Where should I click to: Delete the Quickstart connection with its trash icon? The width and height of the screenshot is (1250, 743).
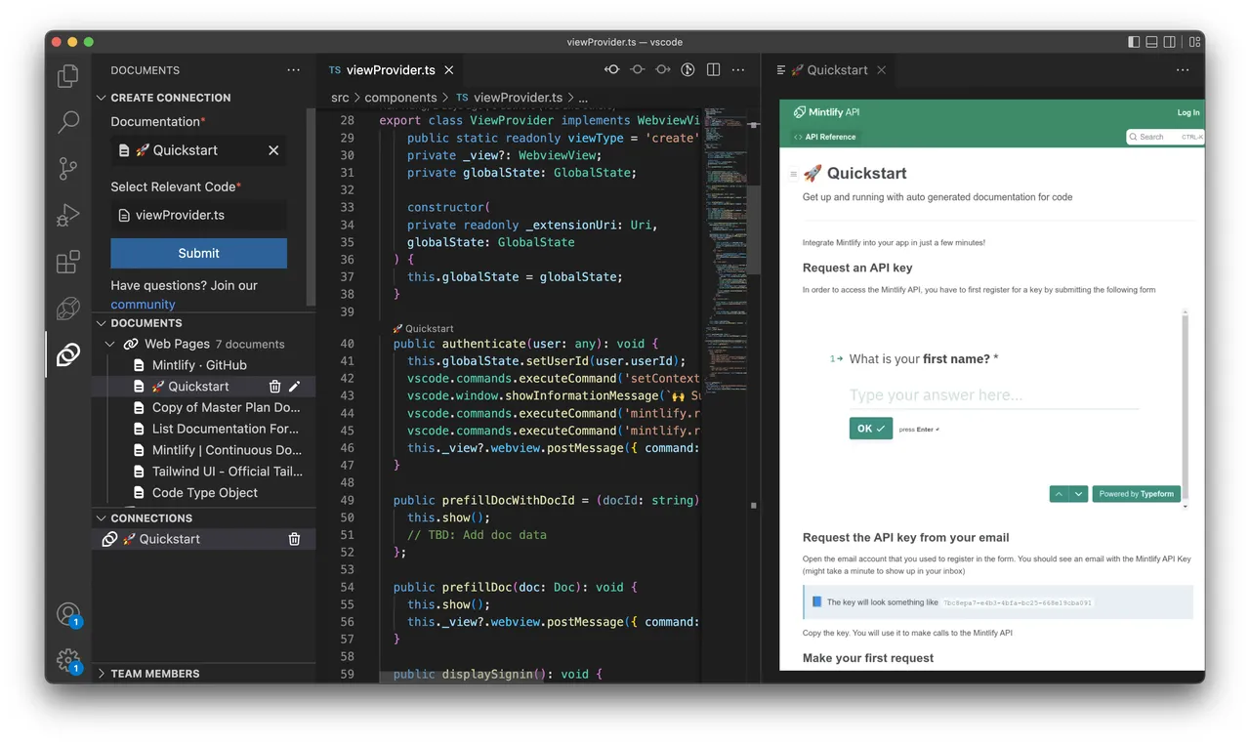[x=294, y=539]
